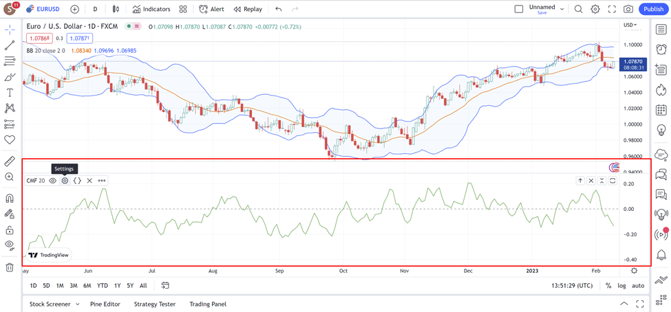This screenshot has width=671, height=312.
Task: Set chart range to YTD
Action: click(103, 285)
